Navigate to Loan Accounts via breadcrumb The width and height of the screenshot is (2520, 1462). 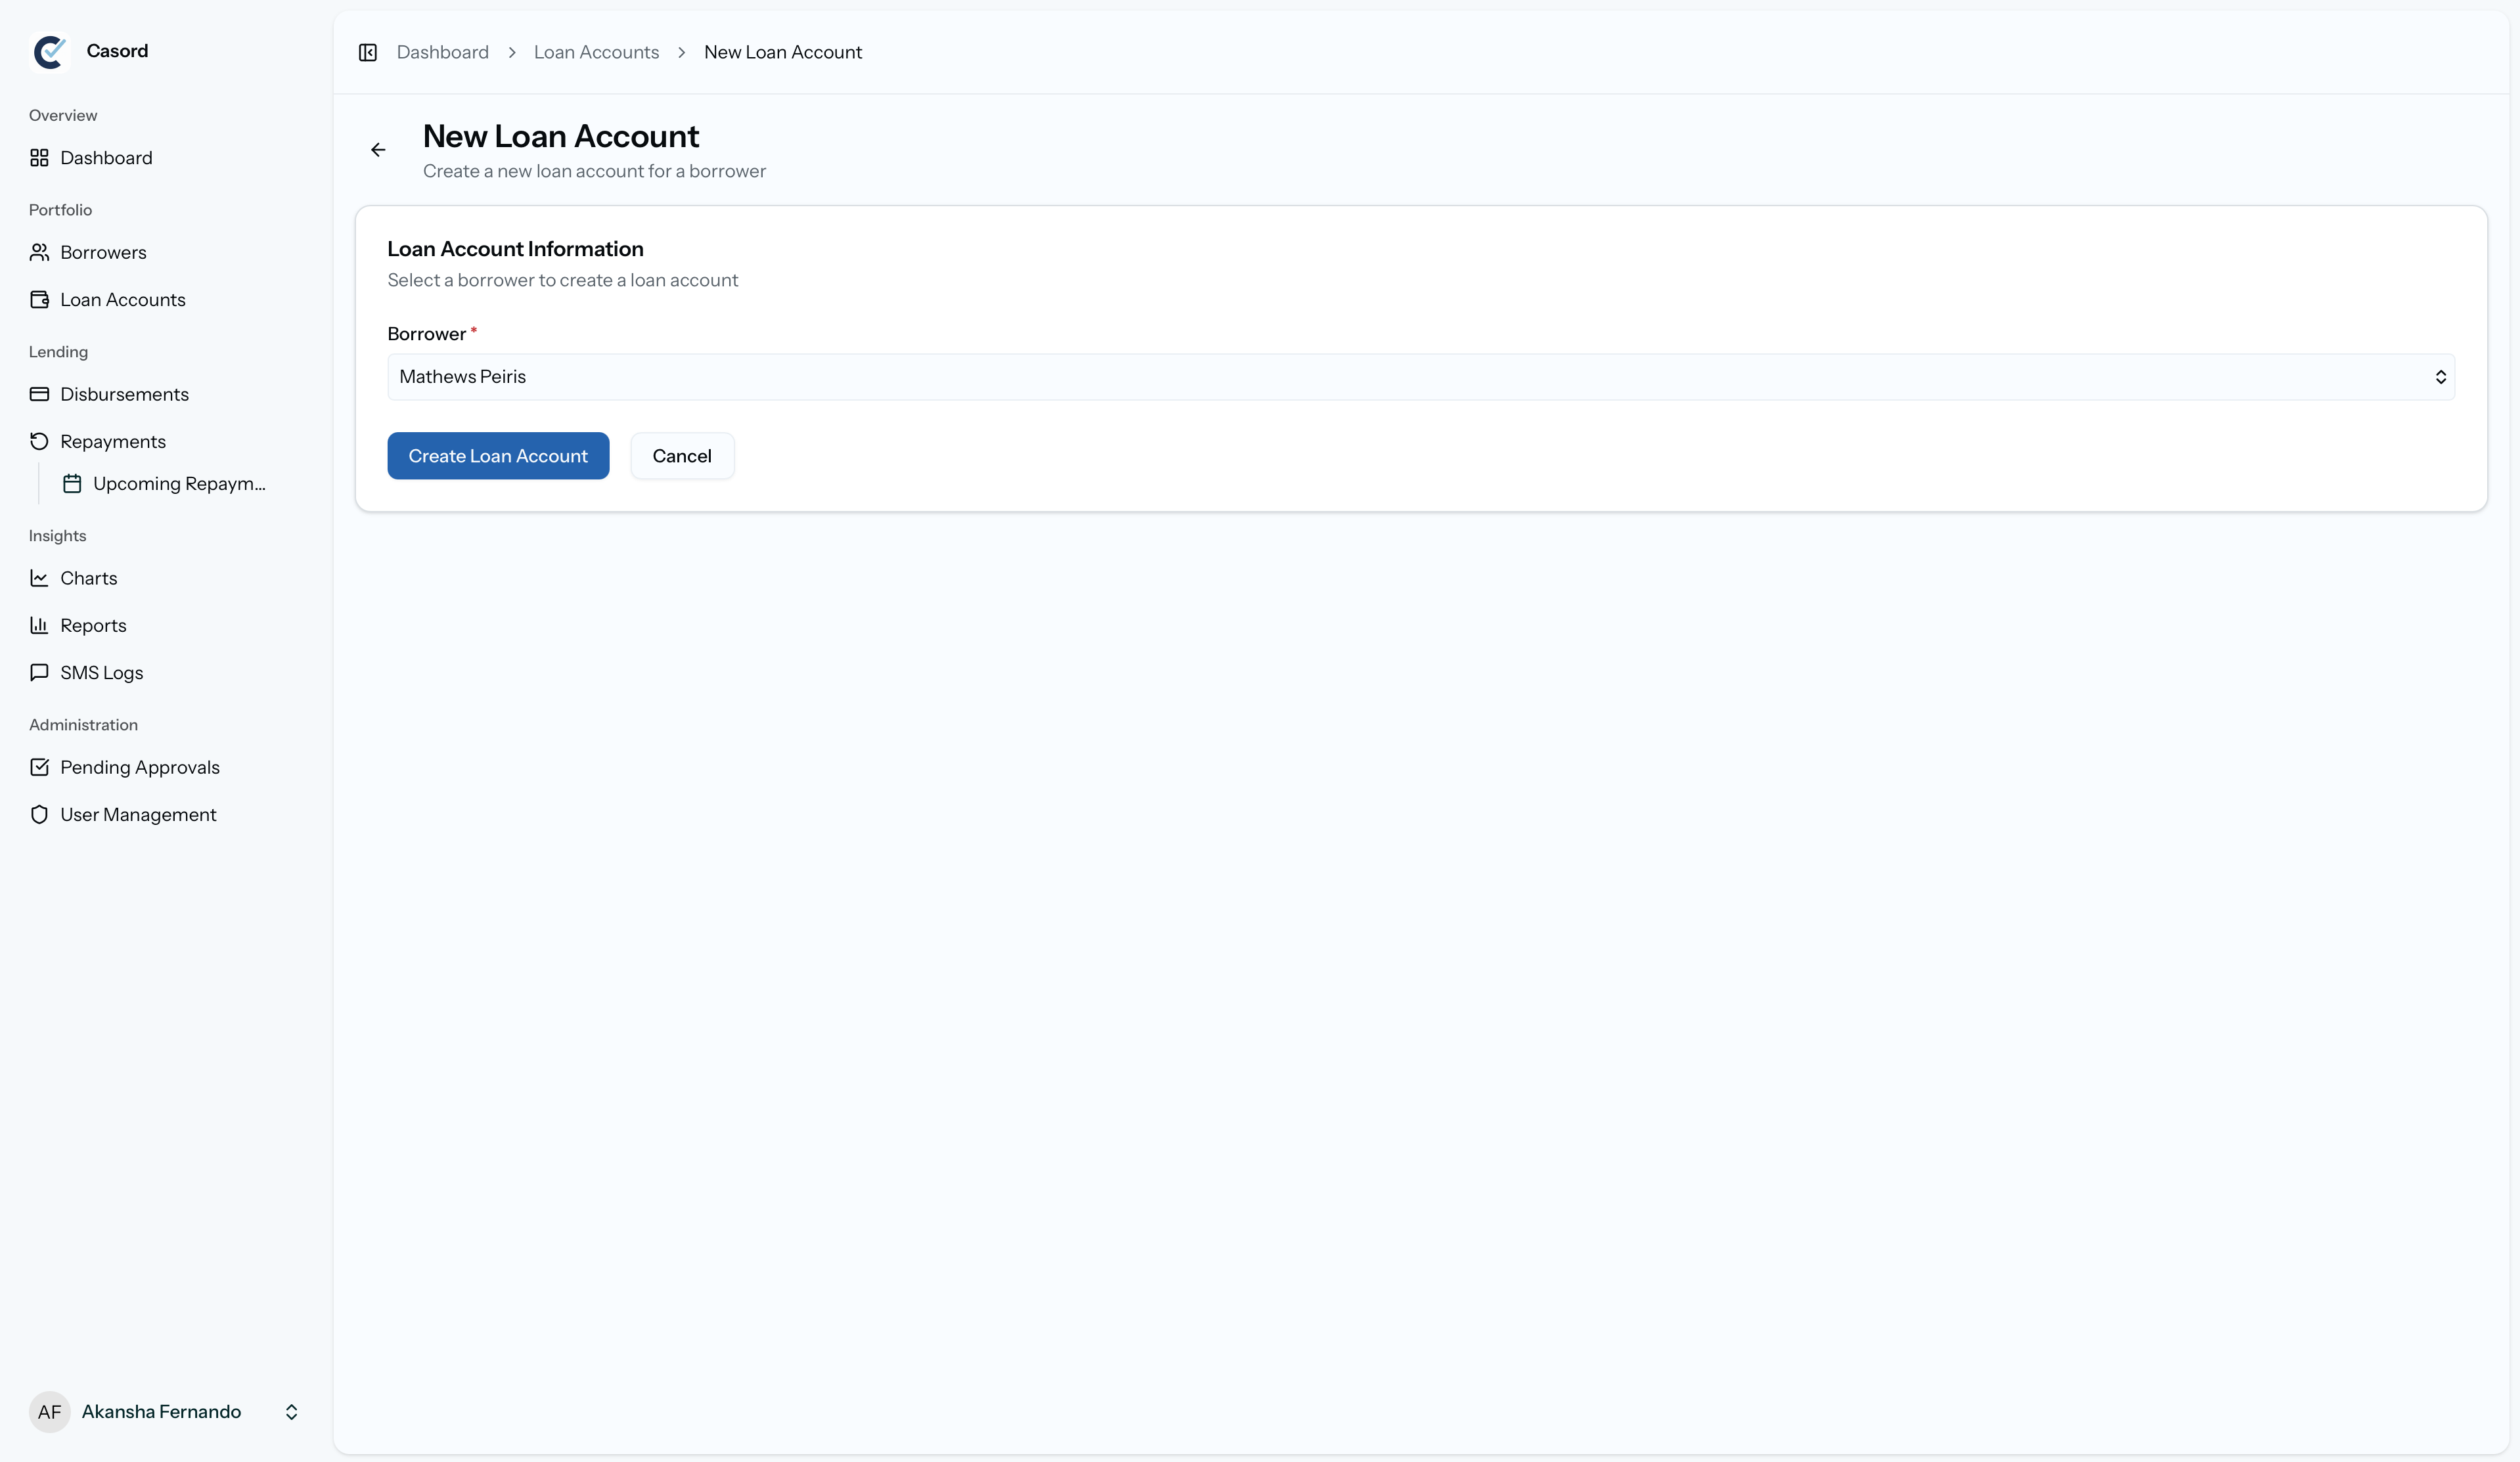click(596, 52)
